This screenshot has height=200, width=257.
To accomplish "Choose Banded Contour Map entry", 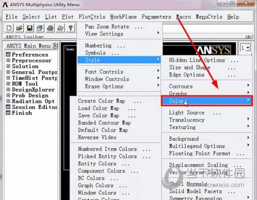I will click(115, 123).
